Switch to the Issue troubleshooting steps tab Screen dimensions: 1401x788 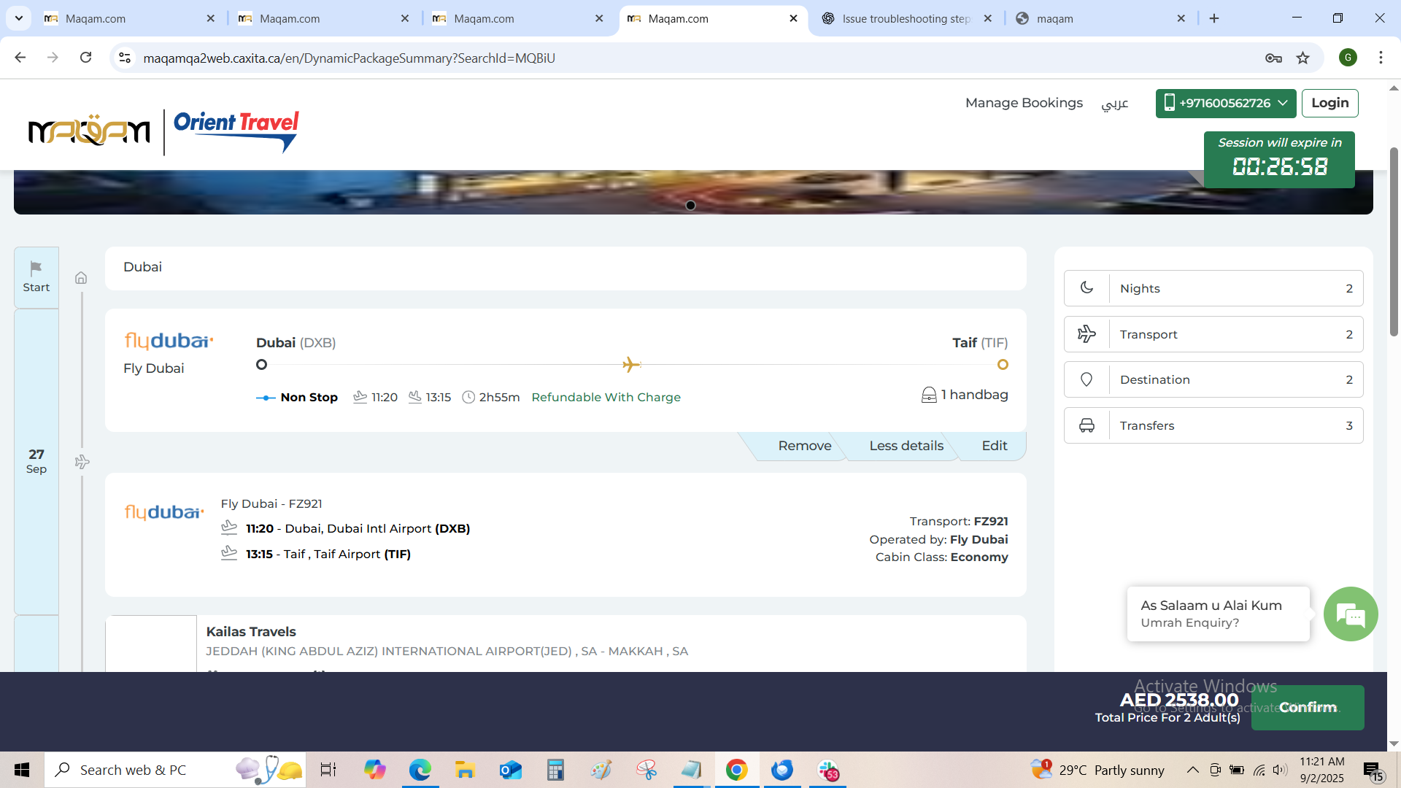(x=905, y=19)
